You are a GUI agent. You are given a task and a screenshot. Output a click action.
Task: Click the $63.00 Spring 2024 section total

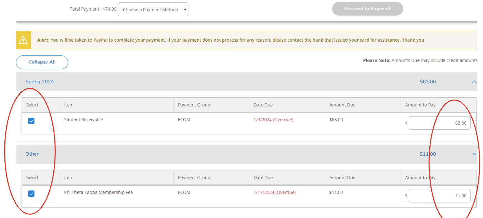428,82
